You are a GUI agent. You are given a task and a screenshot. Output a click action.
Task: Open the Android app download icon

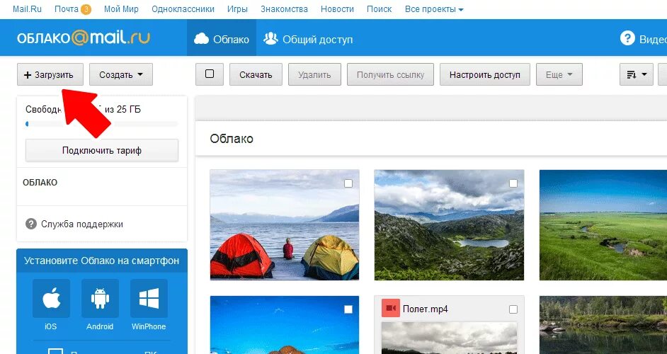tap(100, 298)
